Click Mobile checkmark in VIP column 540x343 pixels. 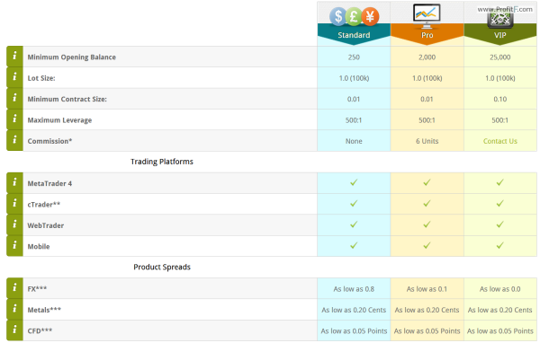point(500,245)
